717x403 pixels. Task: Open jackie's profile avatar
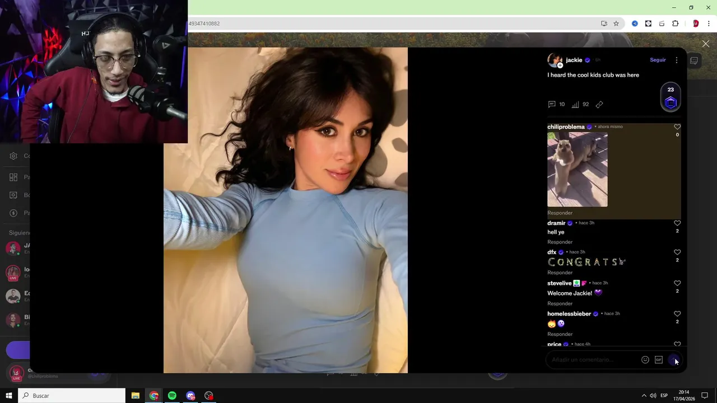coord(555,60)
